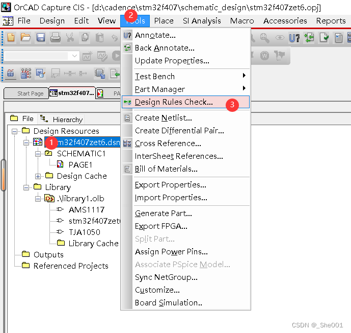Click the eye view toolbar icon

(x=280, y=37)
